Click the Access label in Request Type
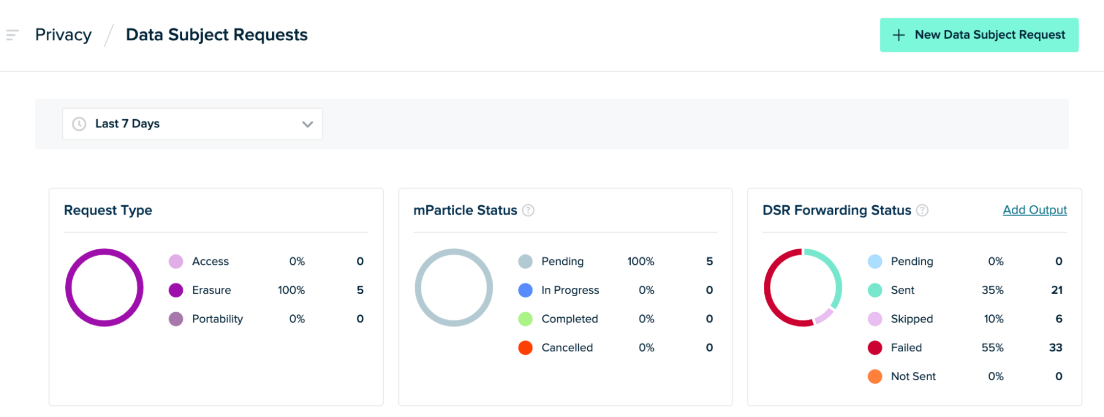The width and height of the screenshot is (1104, 417). pos(210,261)
